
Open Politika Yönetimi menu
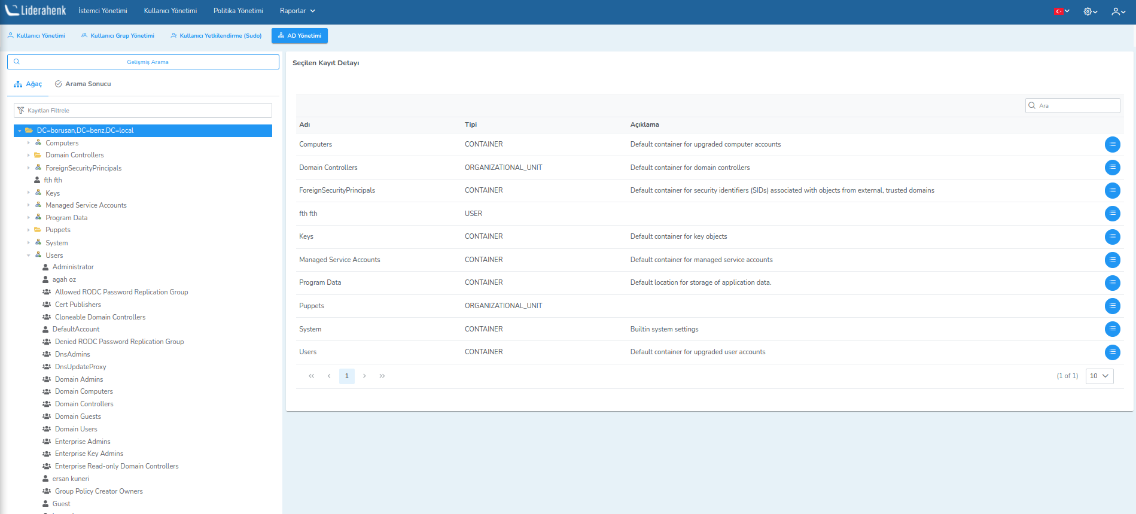238,11
